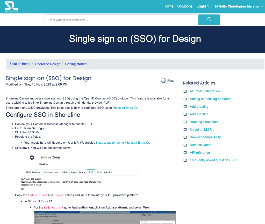Go to Home in top navigation

[168, 6]
